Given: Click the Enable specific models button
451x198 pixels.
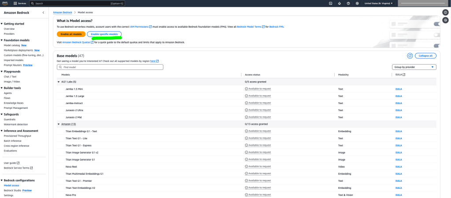Looking at the screenshot, I should pos(104,34).
